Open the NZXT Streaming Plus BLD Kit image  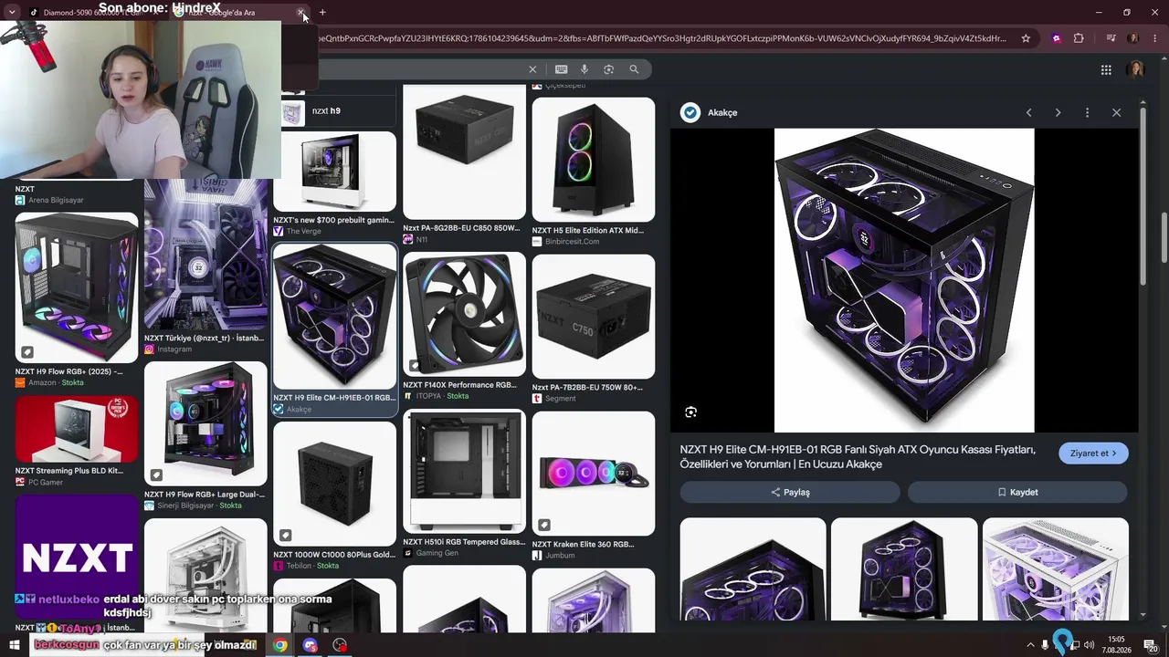pos(77,428)
